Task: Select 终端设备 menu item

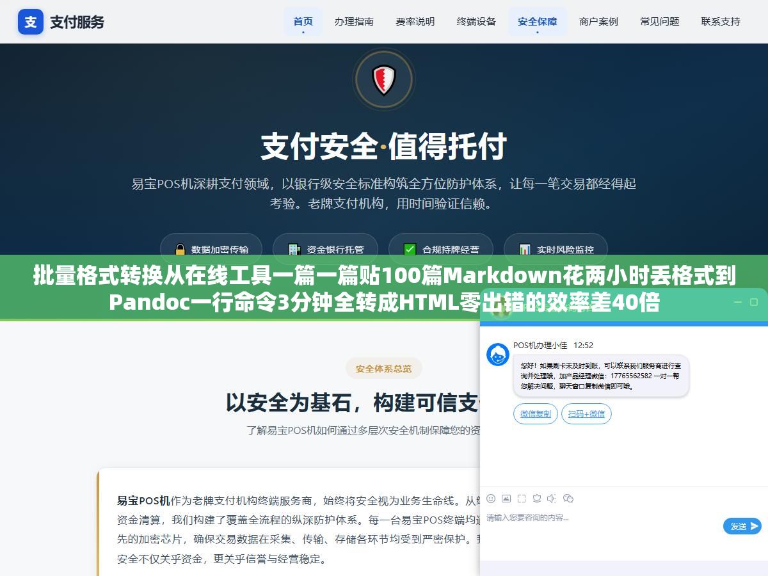Action: (x=476, y=21)
